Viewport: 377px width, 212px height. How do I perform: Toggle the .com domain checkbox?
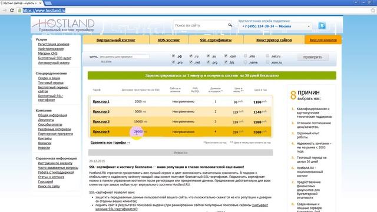226,56
